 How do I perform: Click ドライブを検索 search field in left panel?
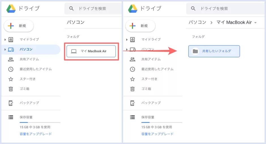(93, 8)
